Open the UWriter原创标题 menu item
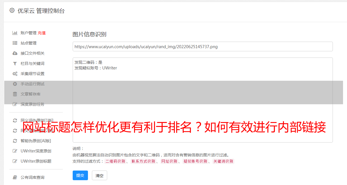The image size is (347, 185). (x=36, y=161)
